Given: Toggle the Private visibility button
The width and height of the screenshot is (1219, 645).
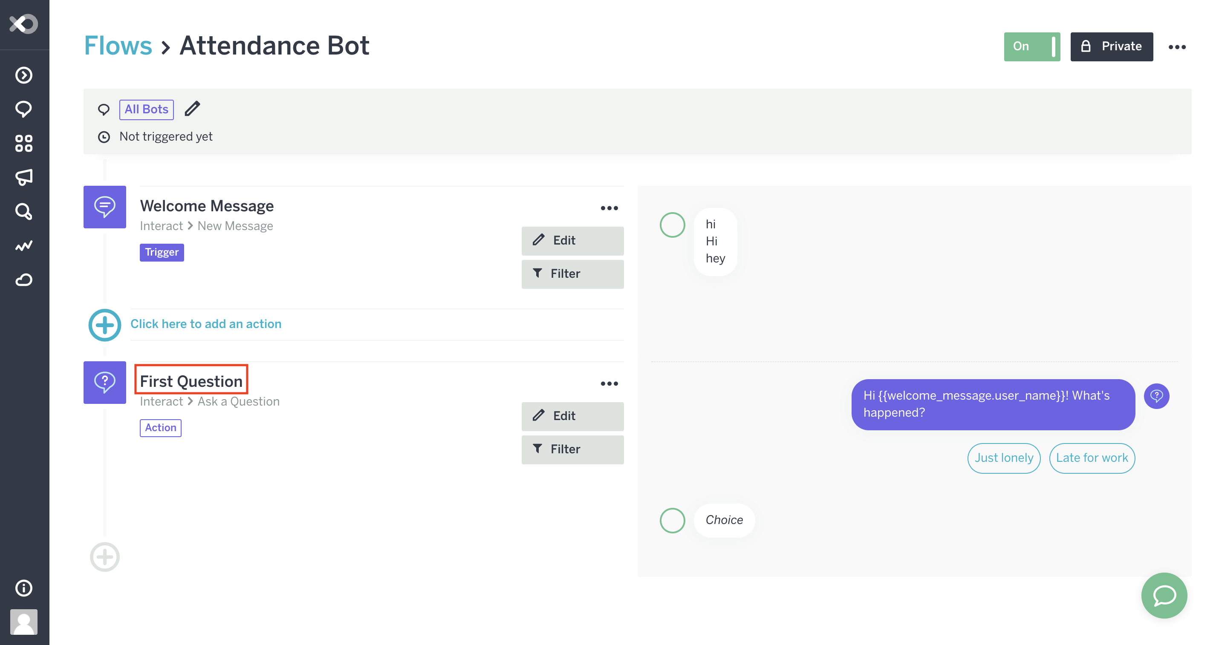Looking at the screenshot, I should [x=1111, y=46].
